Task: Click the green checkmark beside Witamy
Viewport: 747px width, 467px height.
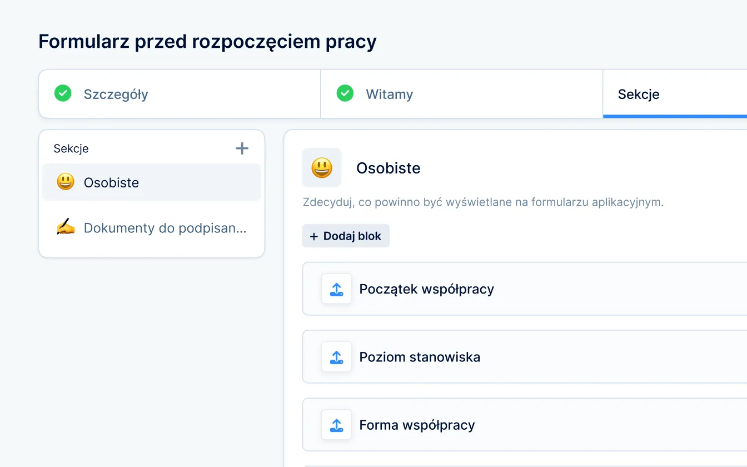Action: tap(345, 93)
